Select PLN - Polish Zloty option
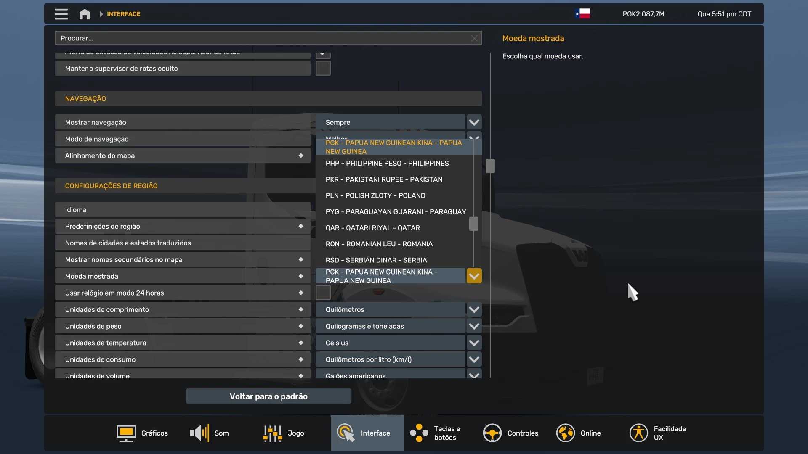Screen dimensions: 808x454 pyautogui.click(x=375, y=195)
